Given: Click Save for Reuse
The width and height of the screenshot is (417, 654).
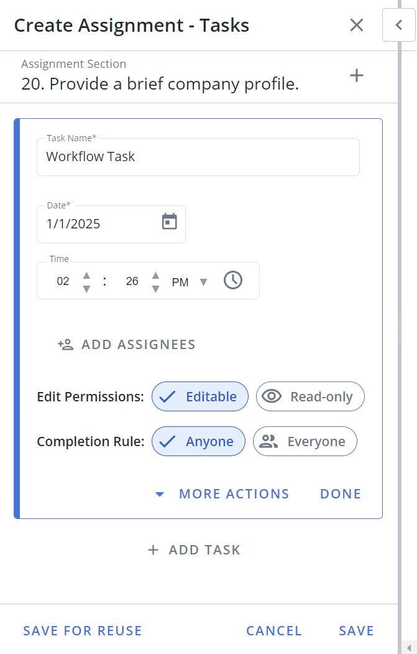Looking at the screenshot, I should click(83, 630).
